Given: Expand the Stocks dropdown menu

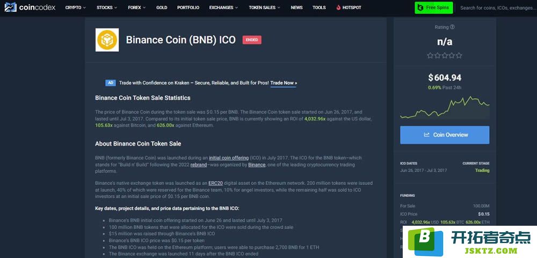Looking at the screenshot, I should click(x=107, y=8).
